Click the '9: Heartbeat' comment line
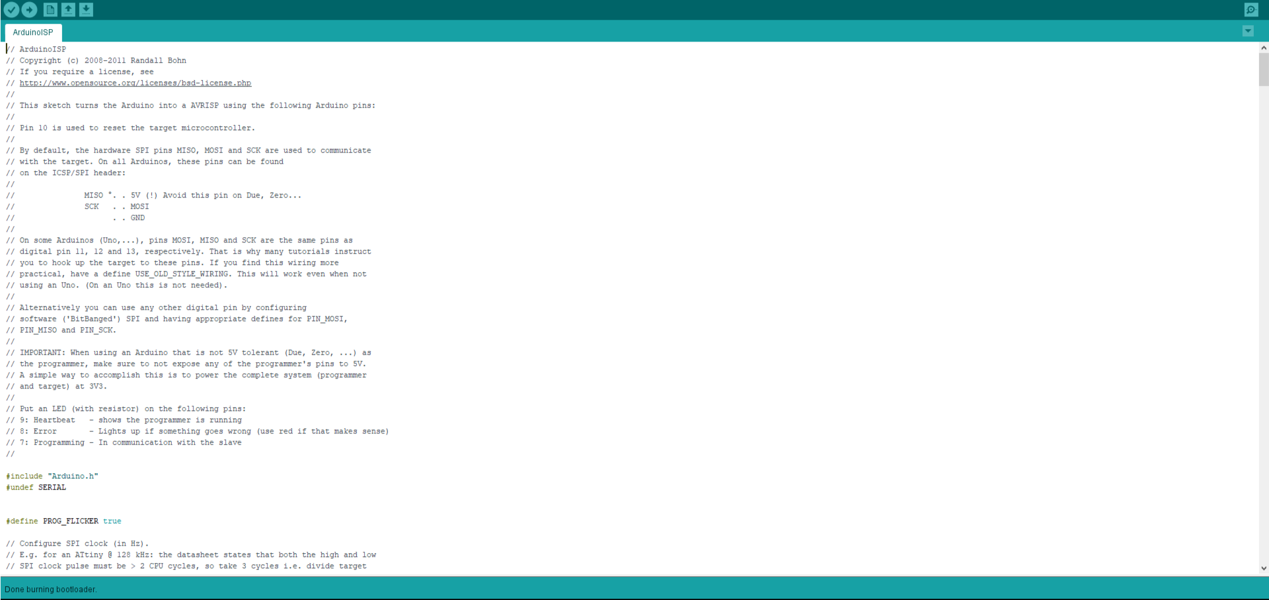 pyautogui.click(x=124, y=420)
